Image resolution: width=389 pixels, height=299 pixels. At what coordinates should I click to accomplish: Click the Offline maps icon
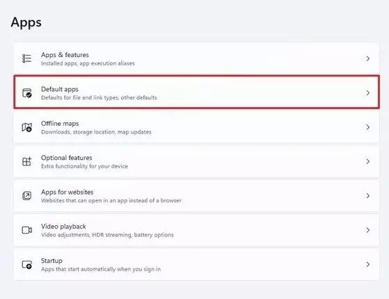pyautogui.click(x=27, y=127)
